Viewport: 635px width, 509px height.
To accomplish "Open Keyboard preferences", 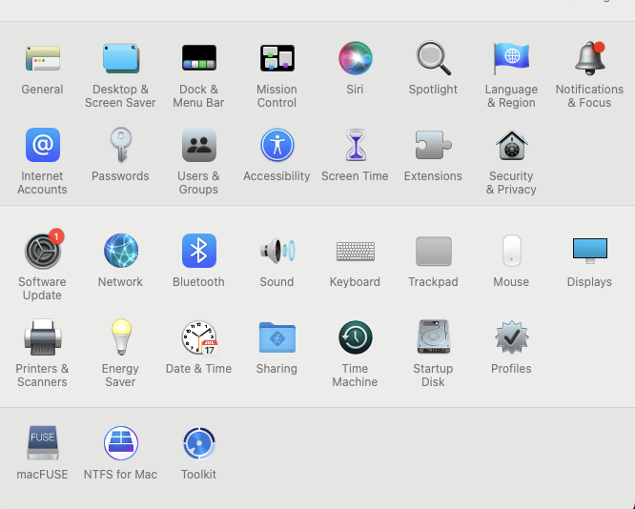I will pyautogui.click(x=356, y=251).
